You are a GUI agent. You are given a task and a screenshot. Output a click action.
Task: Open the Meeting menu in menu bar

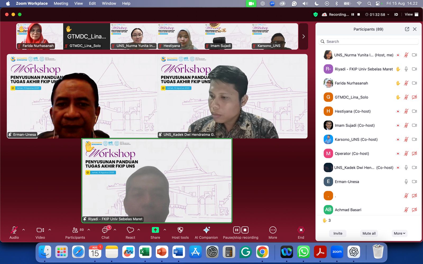pos(61,3)
